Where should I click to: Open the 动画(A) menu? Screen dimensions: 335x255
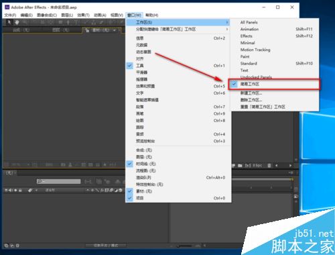click(100, 15)
